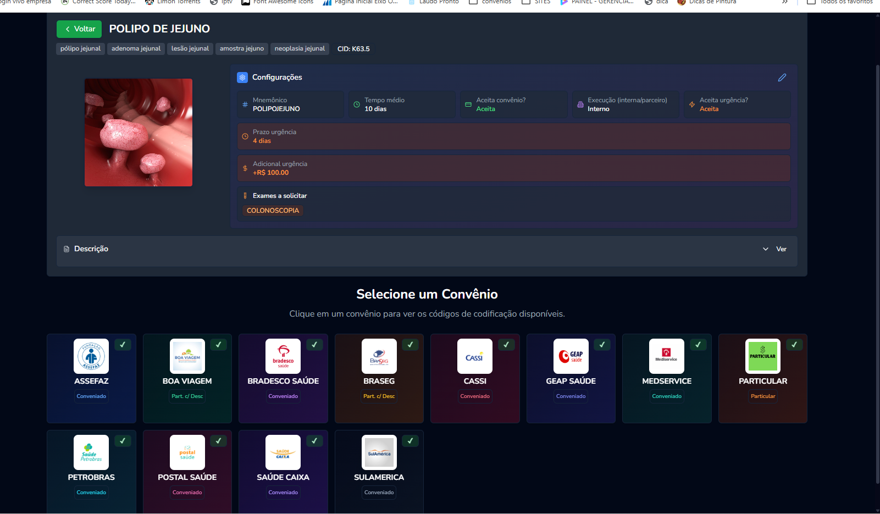Click the page's vertical scrollbar

pos(877,275)
